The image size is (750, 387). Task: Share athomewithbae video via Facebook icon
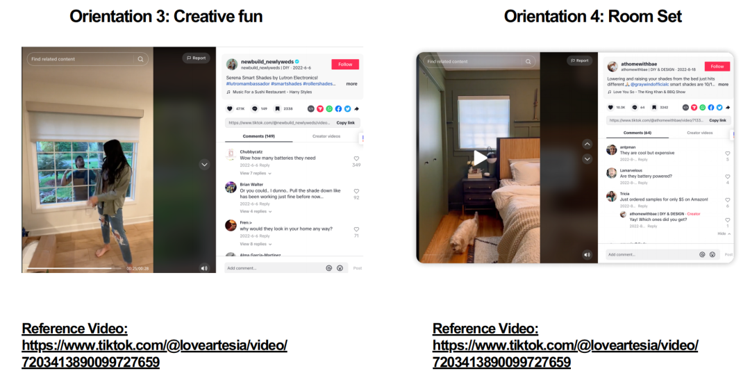coord(711,108)
